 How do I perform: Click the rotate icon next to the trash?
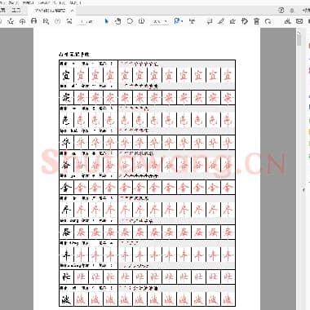coord(268,21)
